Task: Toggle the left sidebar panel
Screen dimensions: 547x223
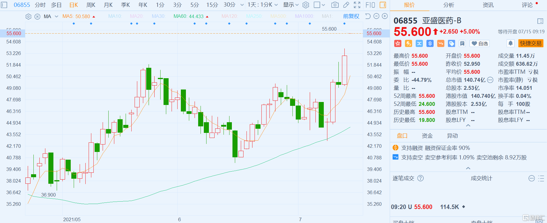Action: 4,5
